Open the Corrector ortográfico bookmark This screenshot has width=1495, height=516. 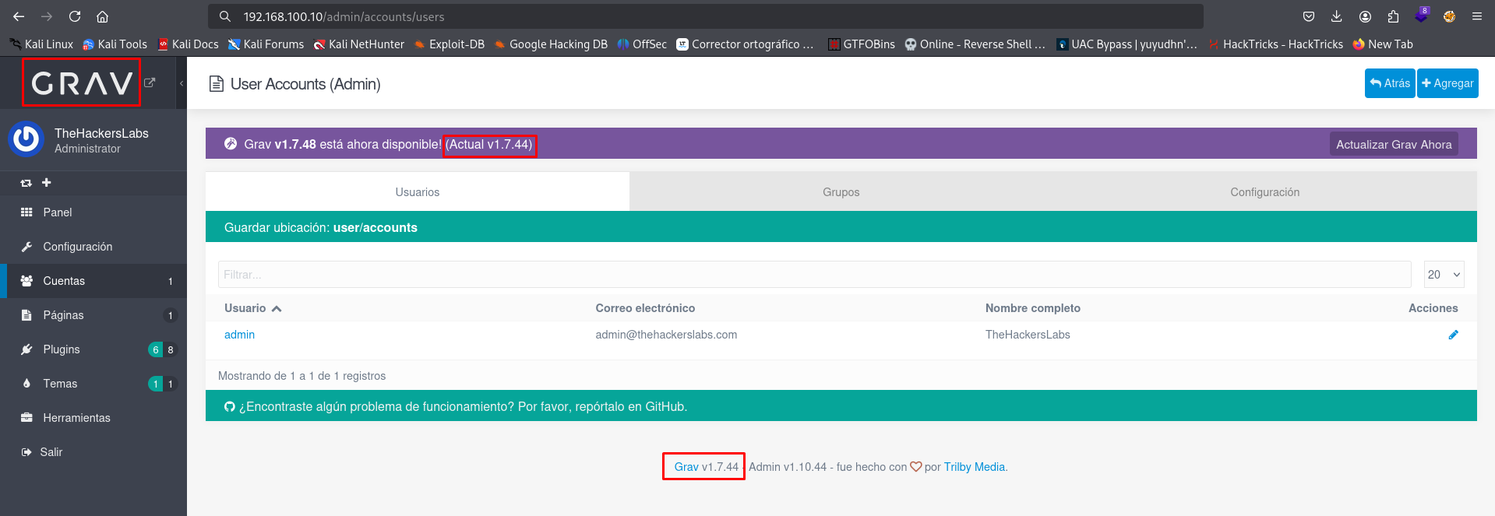pyautogui.click(x=746, y=44)
